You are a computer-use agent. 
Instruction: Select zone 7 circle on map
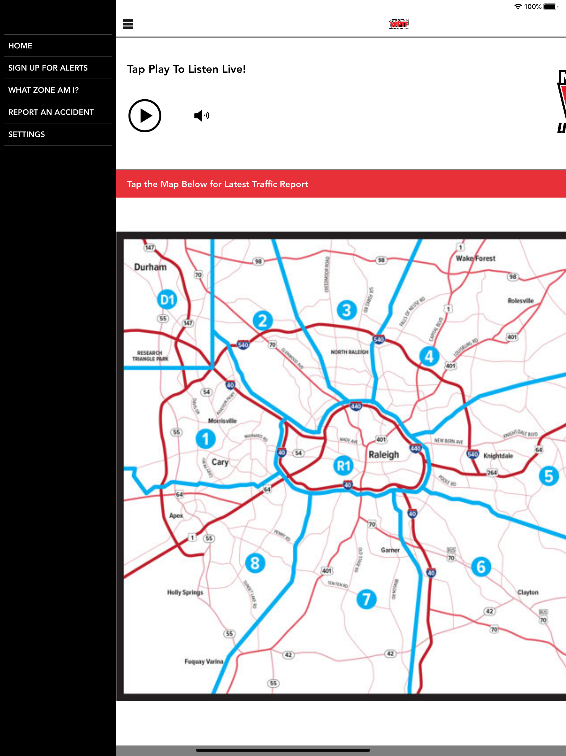[x=366, y=599]
